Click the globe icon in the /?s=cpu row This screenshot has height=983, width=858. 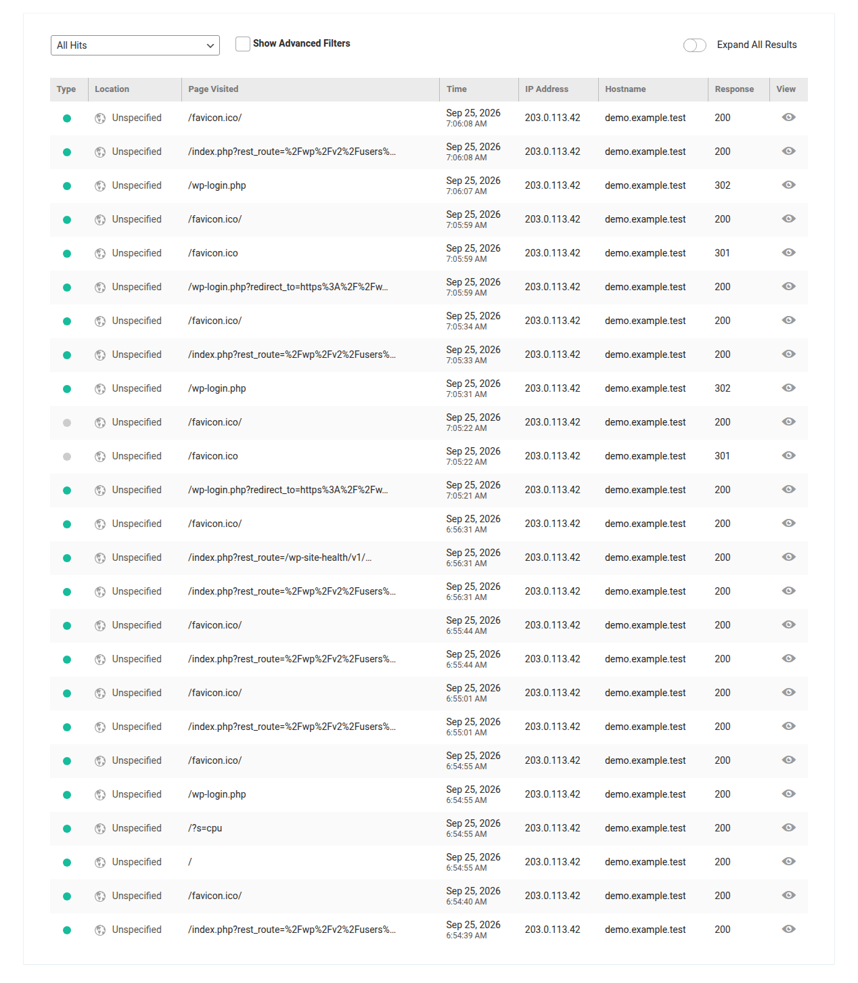tap(100, 829)
